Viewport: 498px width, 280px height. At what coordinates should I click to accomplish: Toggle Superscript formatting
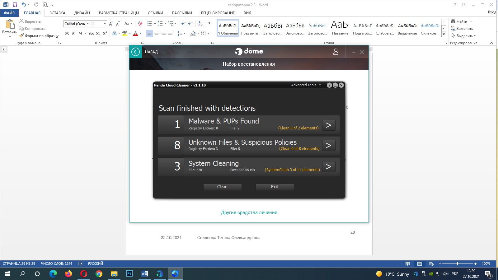click(105, 33)
